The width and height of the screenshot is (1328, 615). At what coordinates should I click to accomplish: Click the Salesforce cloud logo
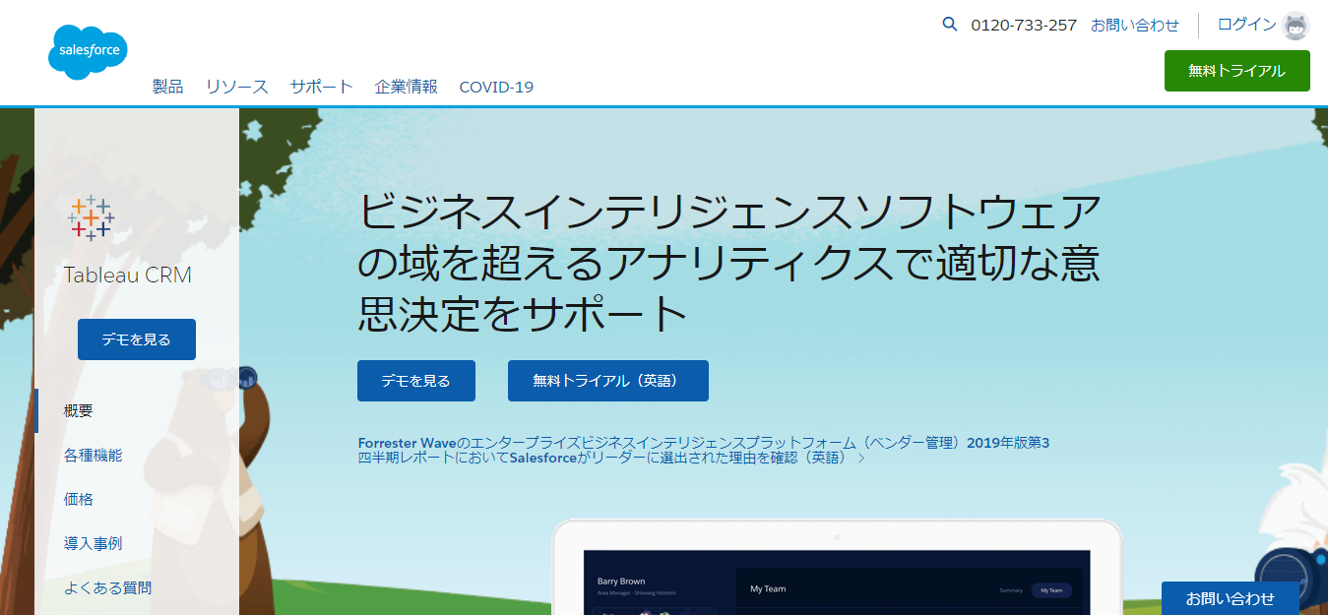tap(88, 52)
